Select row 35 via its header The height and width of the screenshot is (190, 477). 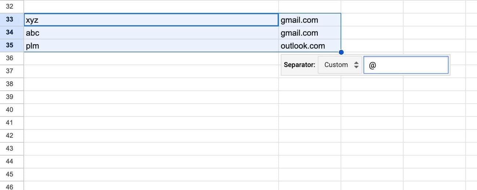10,46
